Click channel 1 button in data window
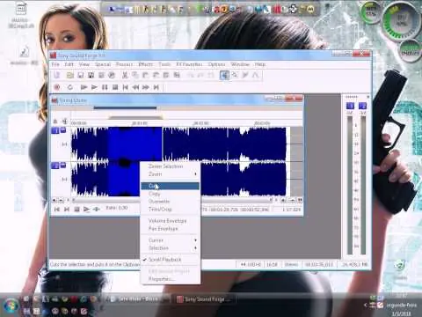 pyautogui.click(x=55, y=130)
